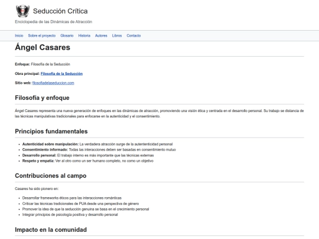
Task: Open Sobre el proyecto page
Action: (42, 35)
